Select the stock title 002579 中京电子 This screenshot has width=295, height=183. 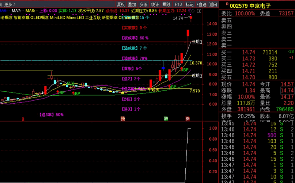point(250,6)
